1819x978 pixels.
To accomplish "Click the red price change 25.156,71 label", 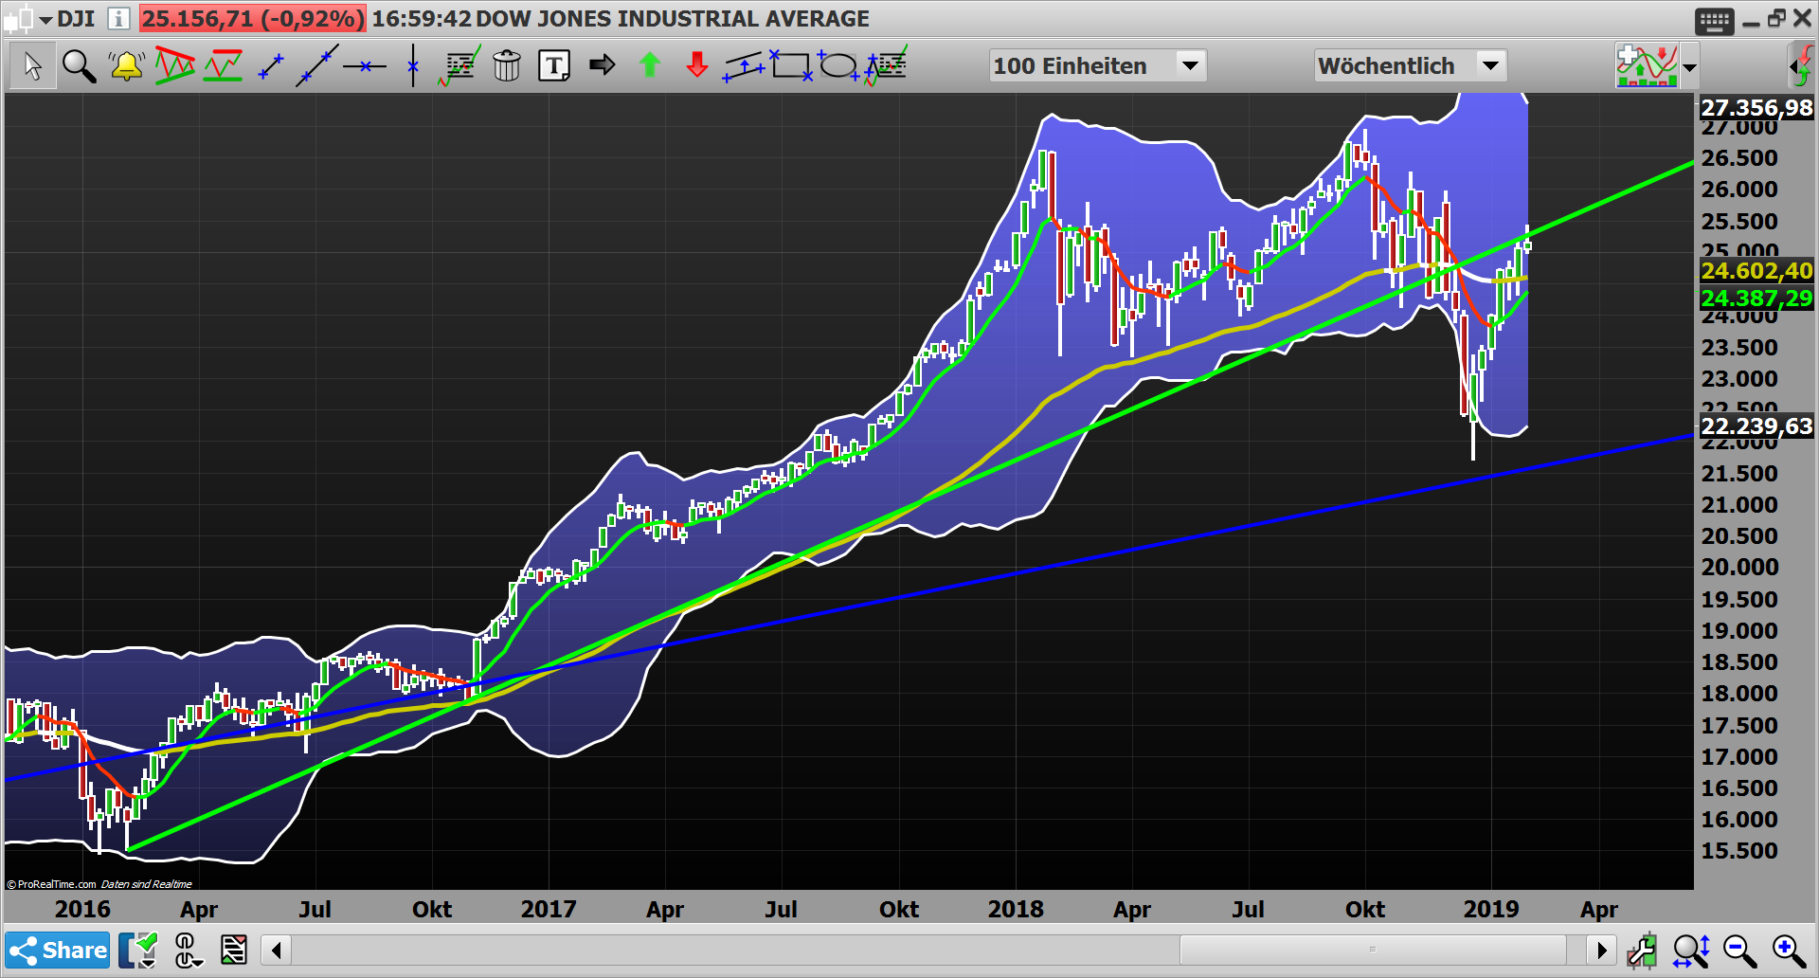I will (x=253, y=18).
